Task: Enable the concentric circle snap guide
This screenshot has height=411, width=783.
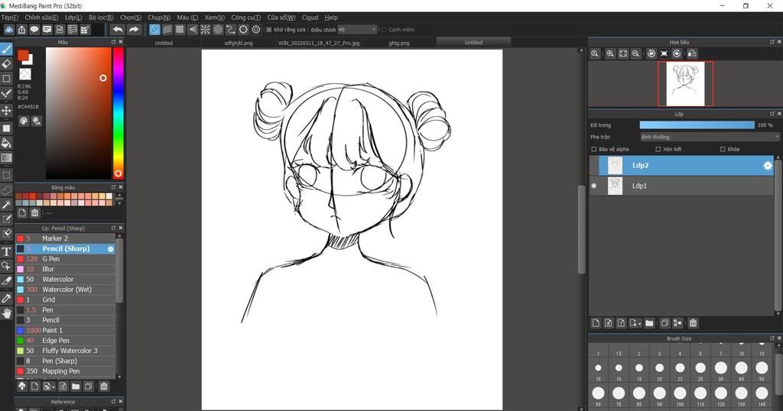Action: tap(218, 30)
